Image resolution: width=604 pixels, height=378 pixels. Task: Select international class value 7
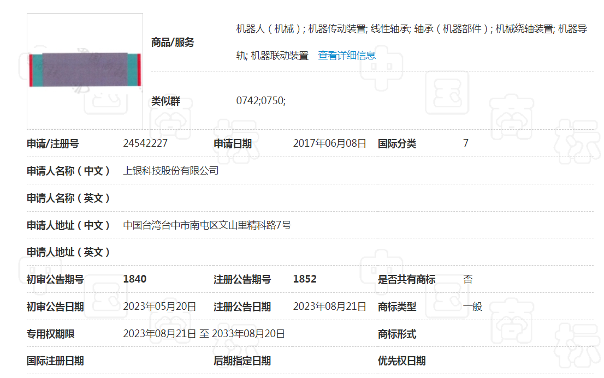466,143
